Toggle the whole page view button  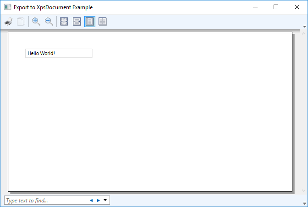click(x=90, y=22)
